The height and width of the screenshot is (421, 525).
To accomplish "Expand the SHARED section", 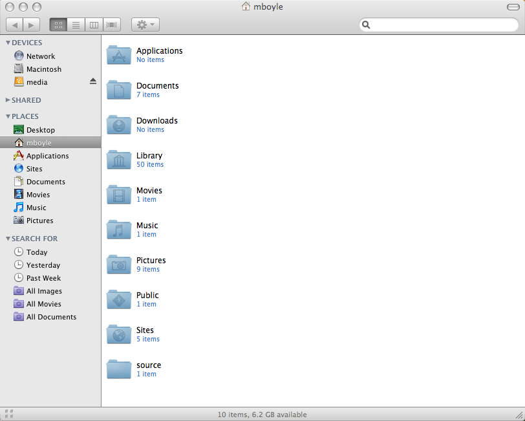I will [x=8, y=100].
